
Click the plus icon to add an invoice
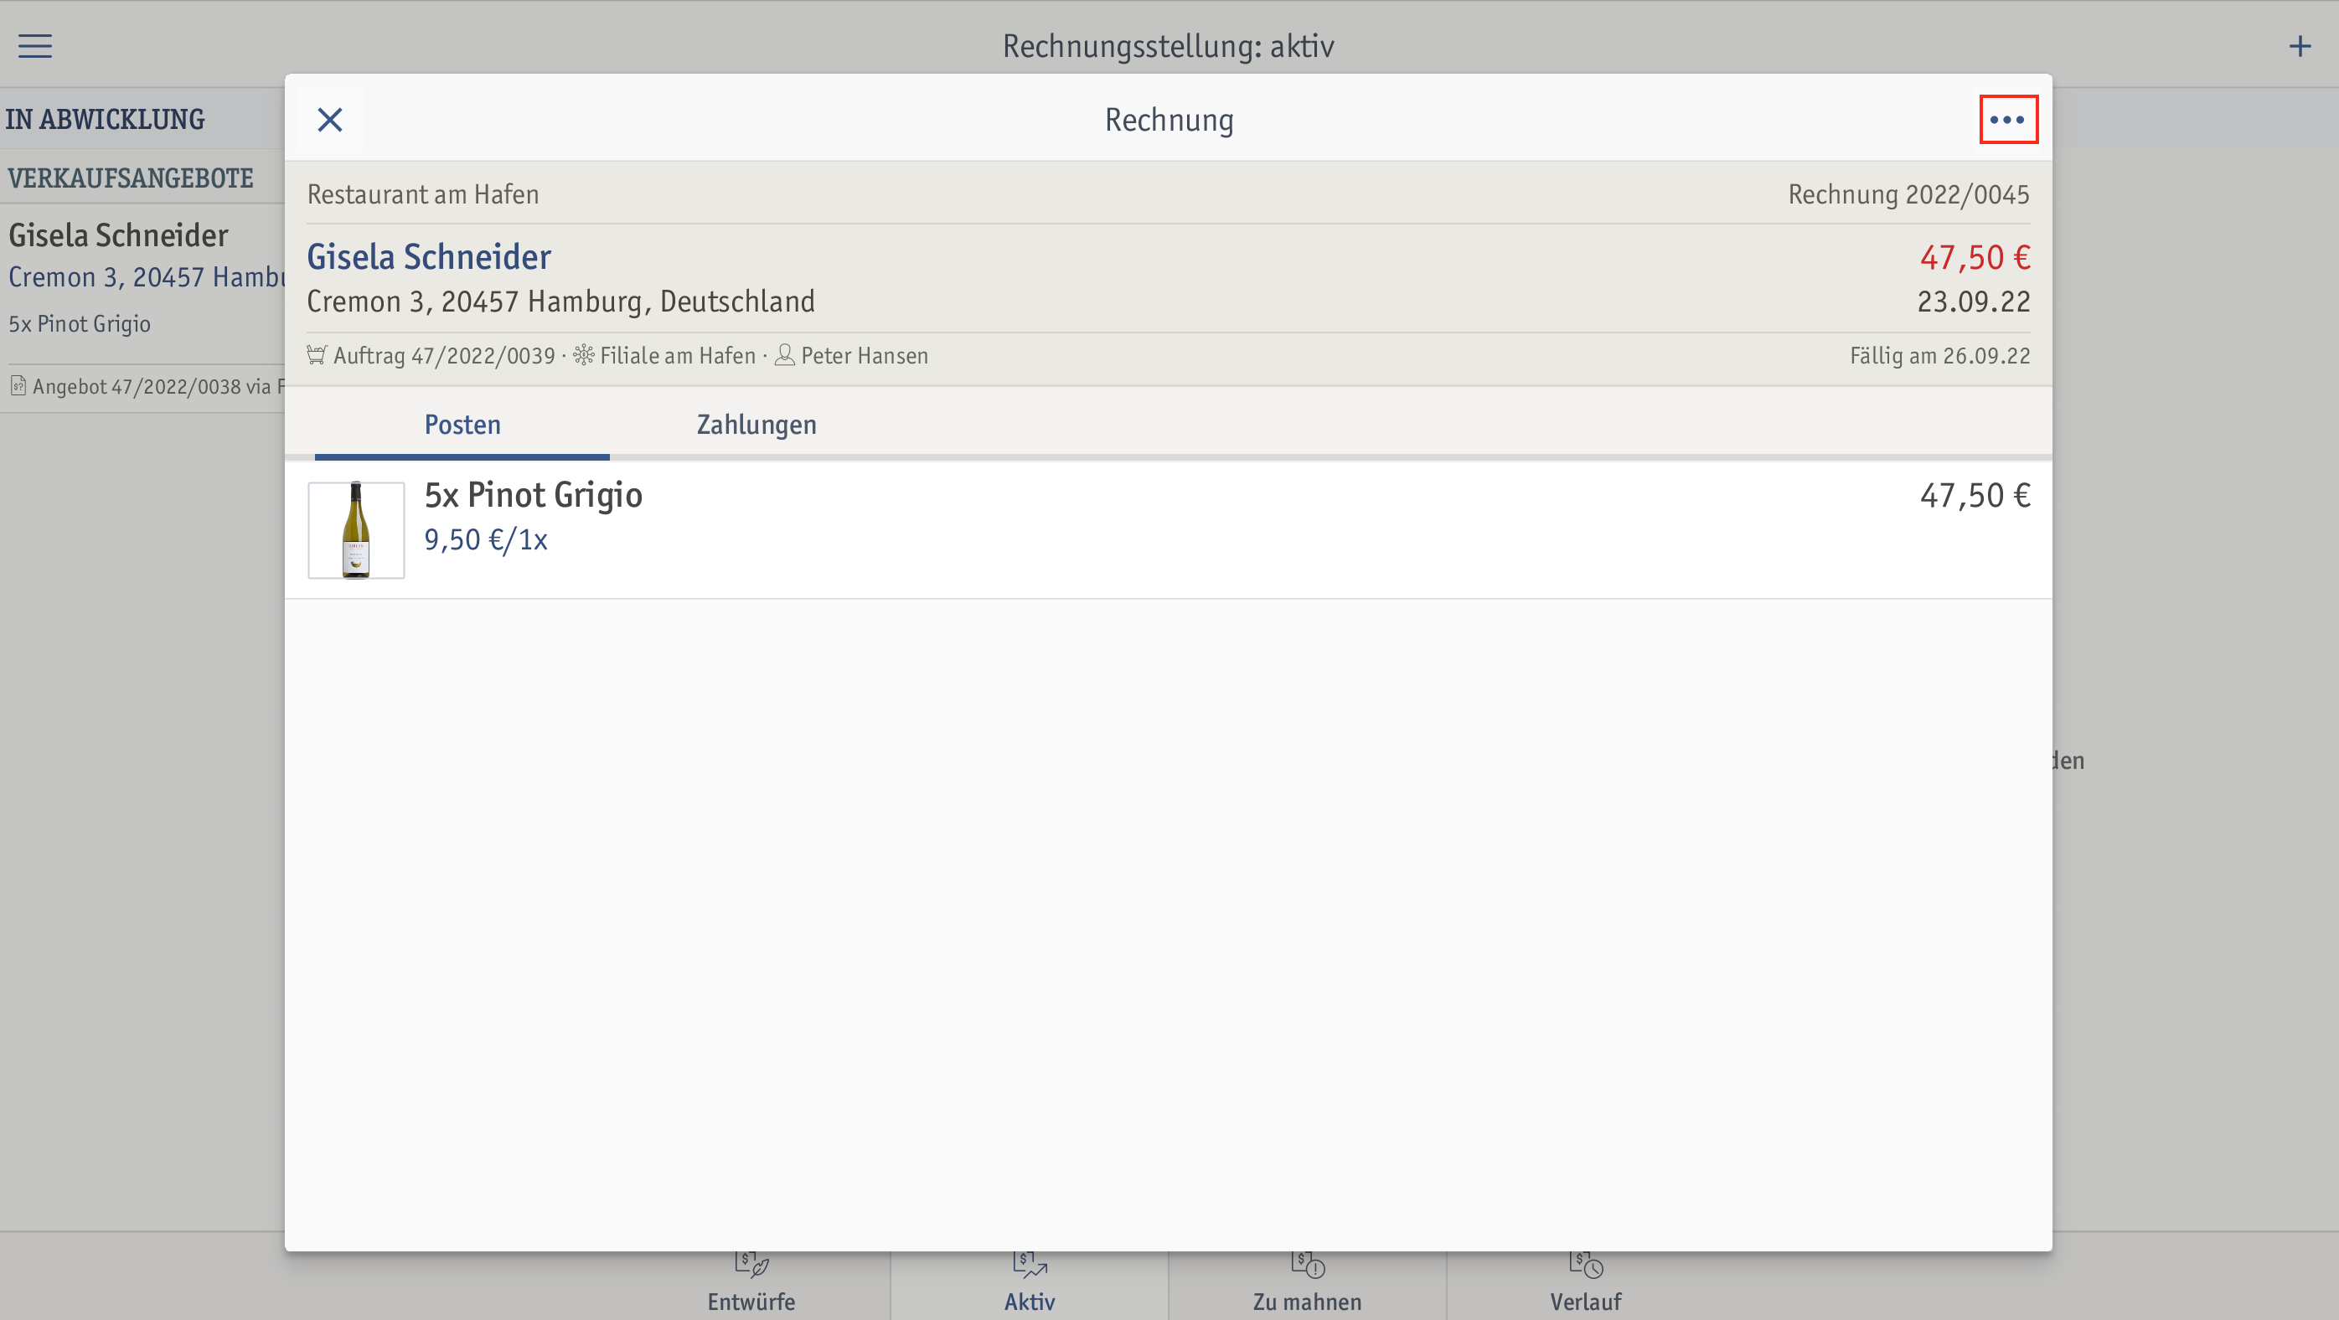2299,45
